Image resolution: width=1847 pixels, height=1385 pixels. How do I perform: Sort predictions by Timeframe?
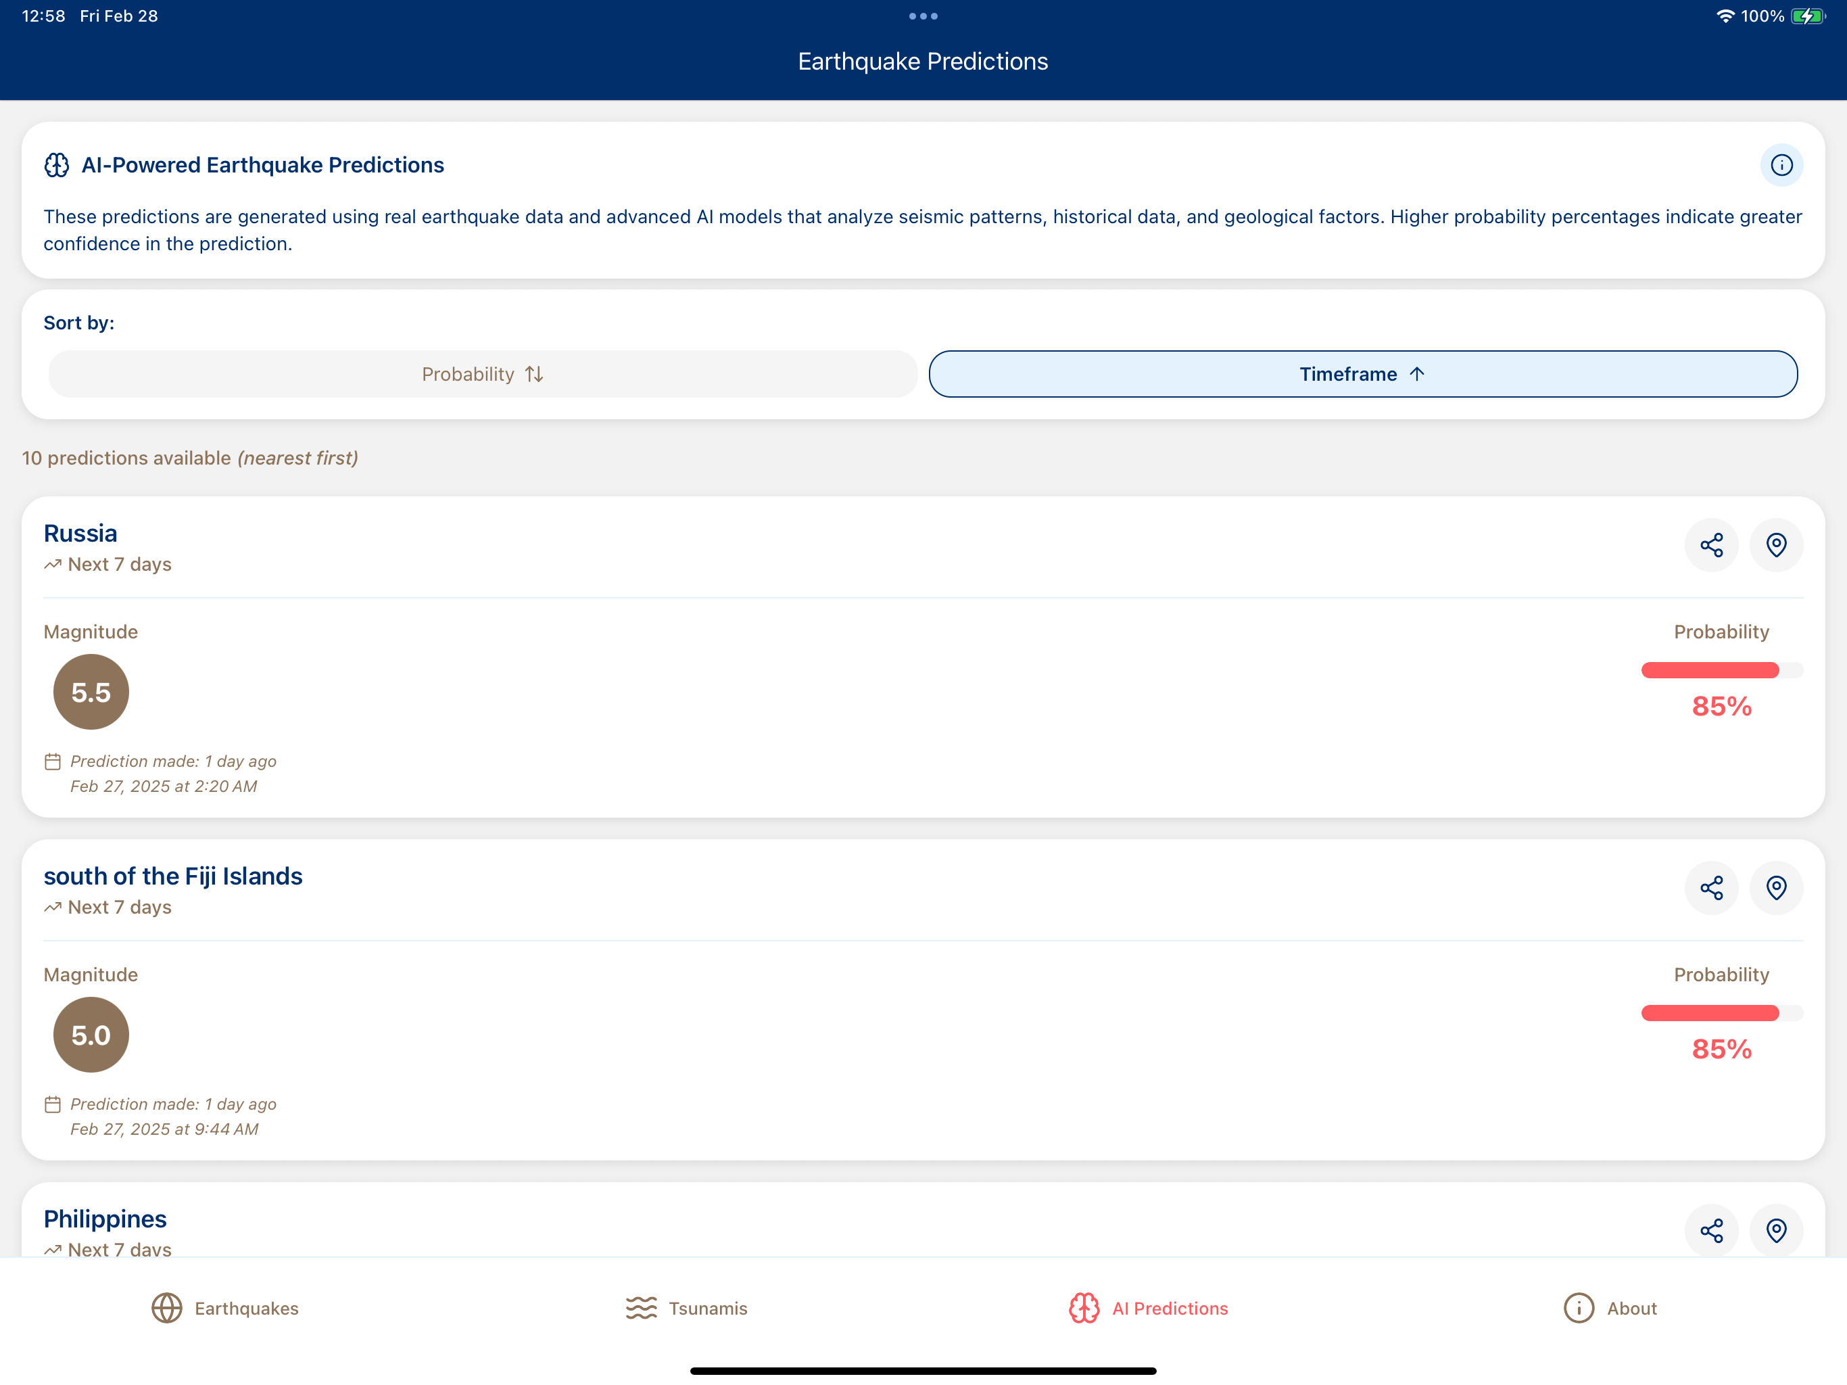[1363, 373]
